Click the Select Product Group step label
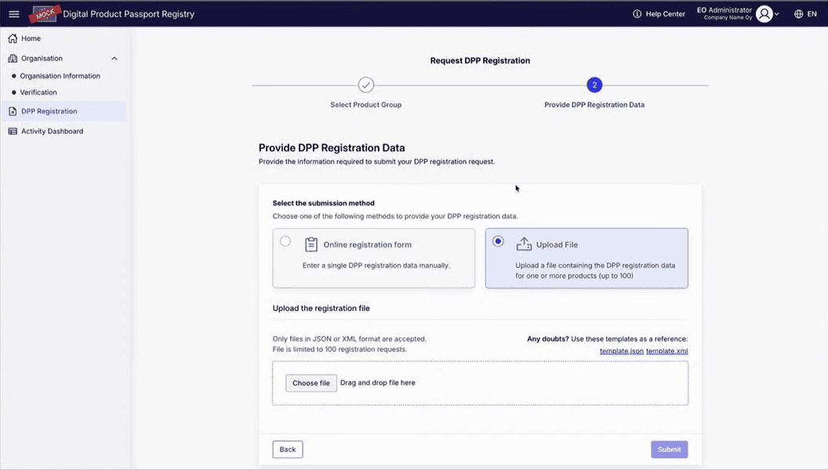Viewport: 828px width, 470px height. (x=366, y=105)
